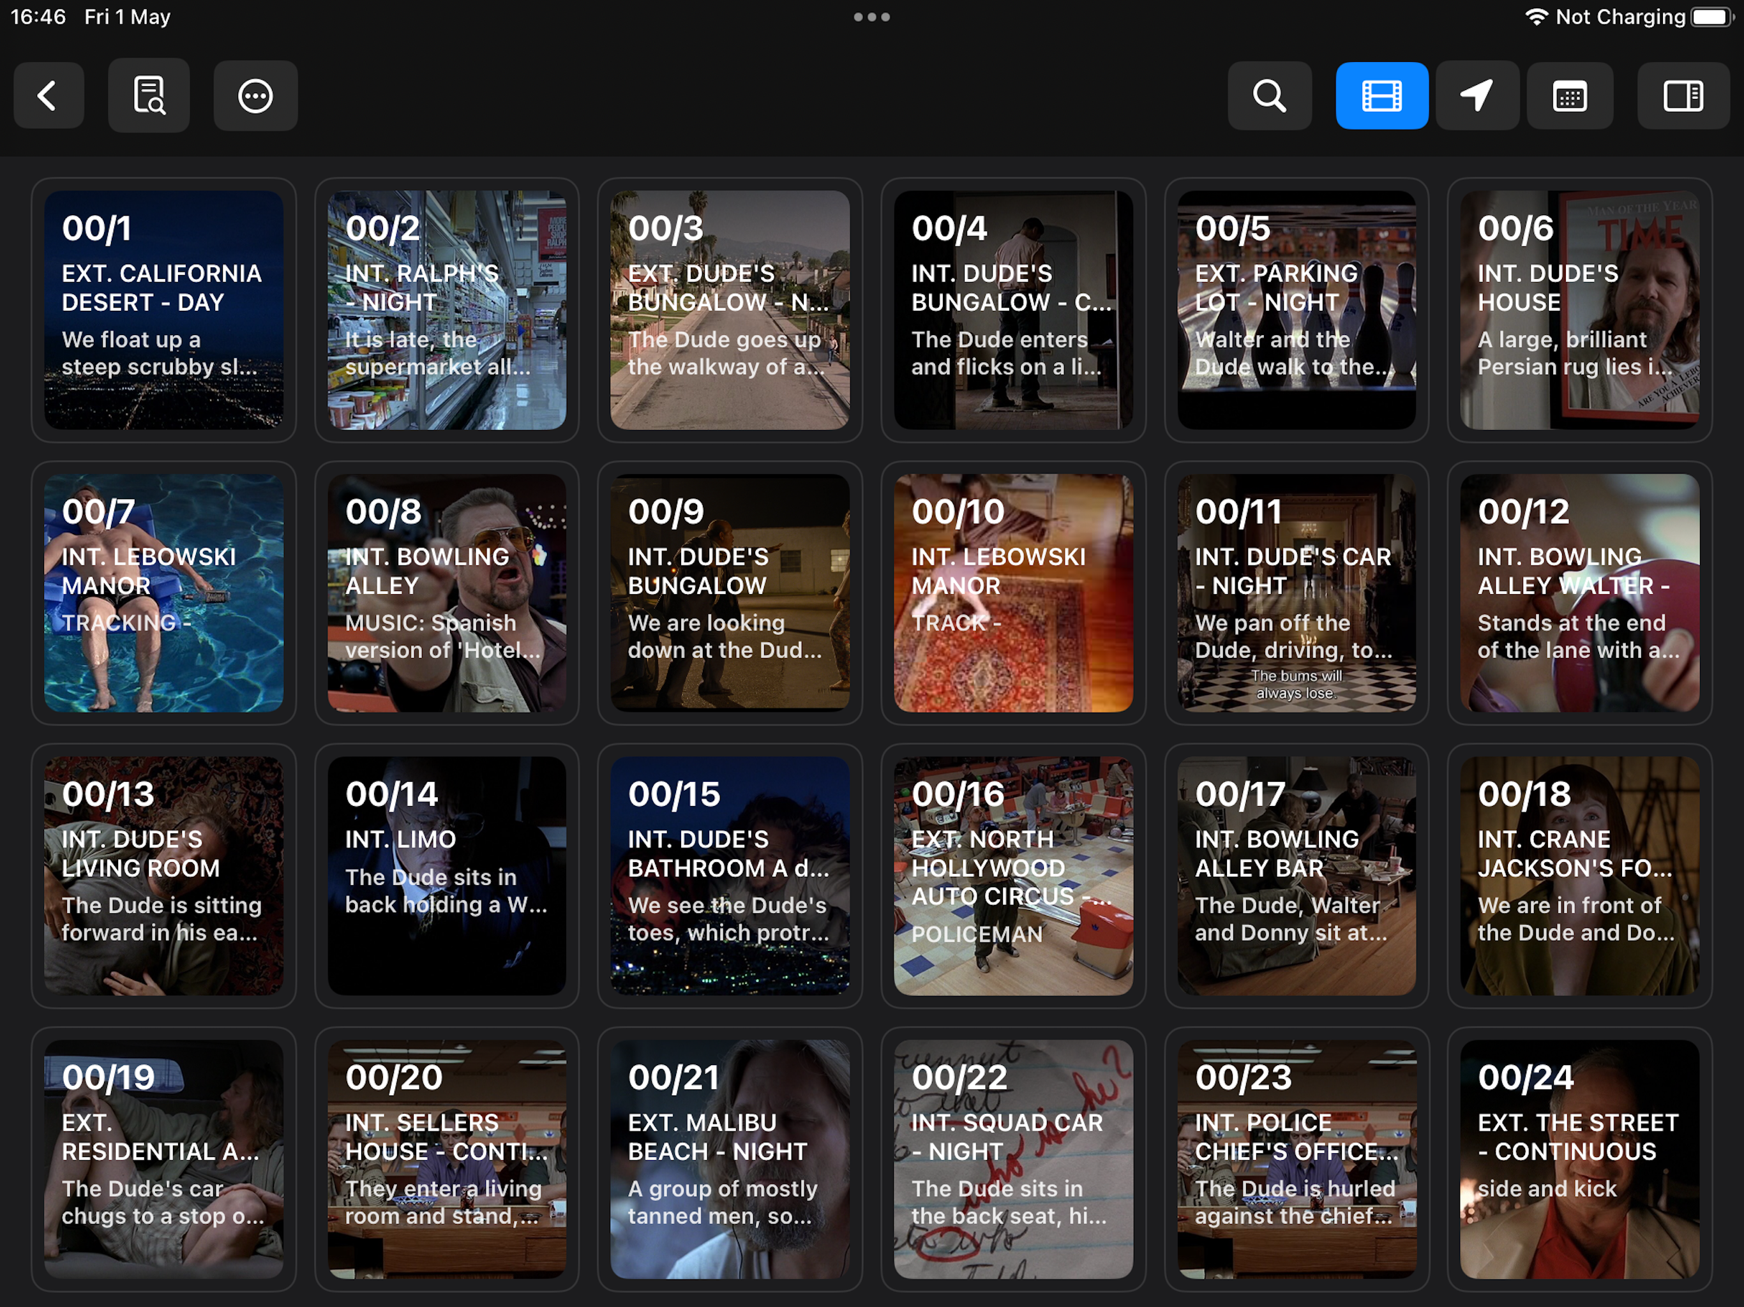Select scene 00/13 Dude's Living Room
Image resolution: width=1744 pixels, height=1307 pixels.
pyautogui.click(x=163, y=876)
